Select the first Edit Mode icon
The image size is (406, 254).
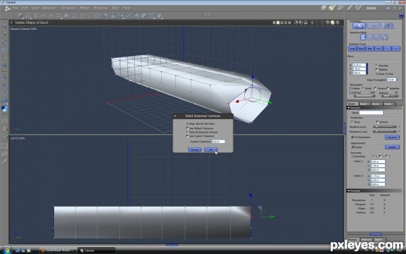359,26
